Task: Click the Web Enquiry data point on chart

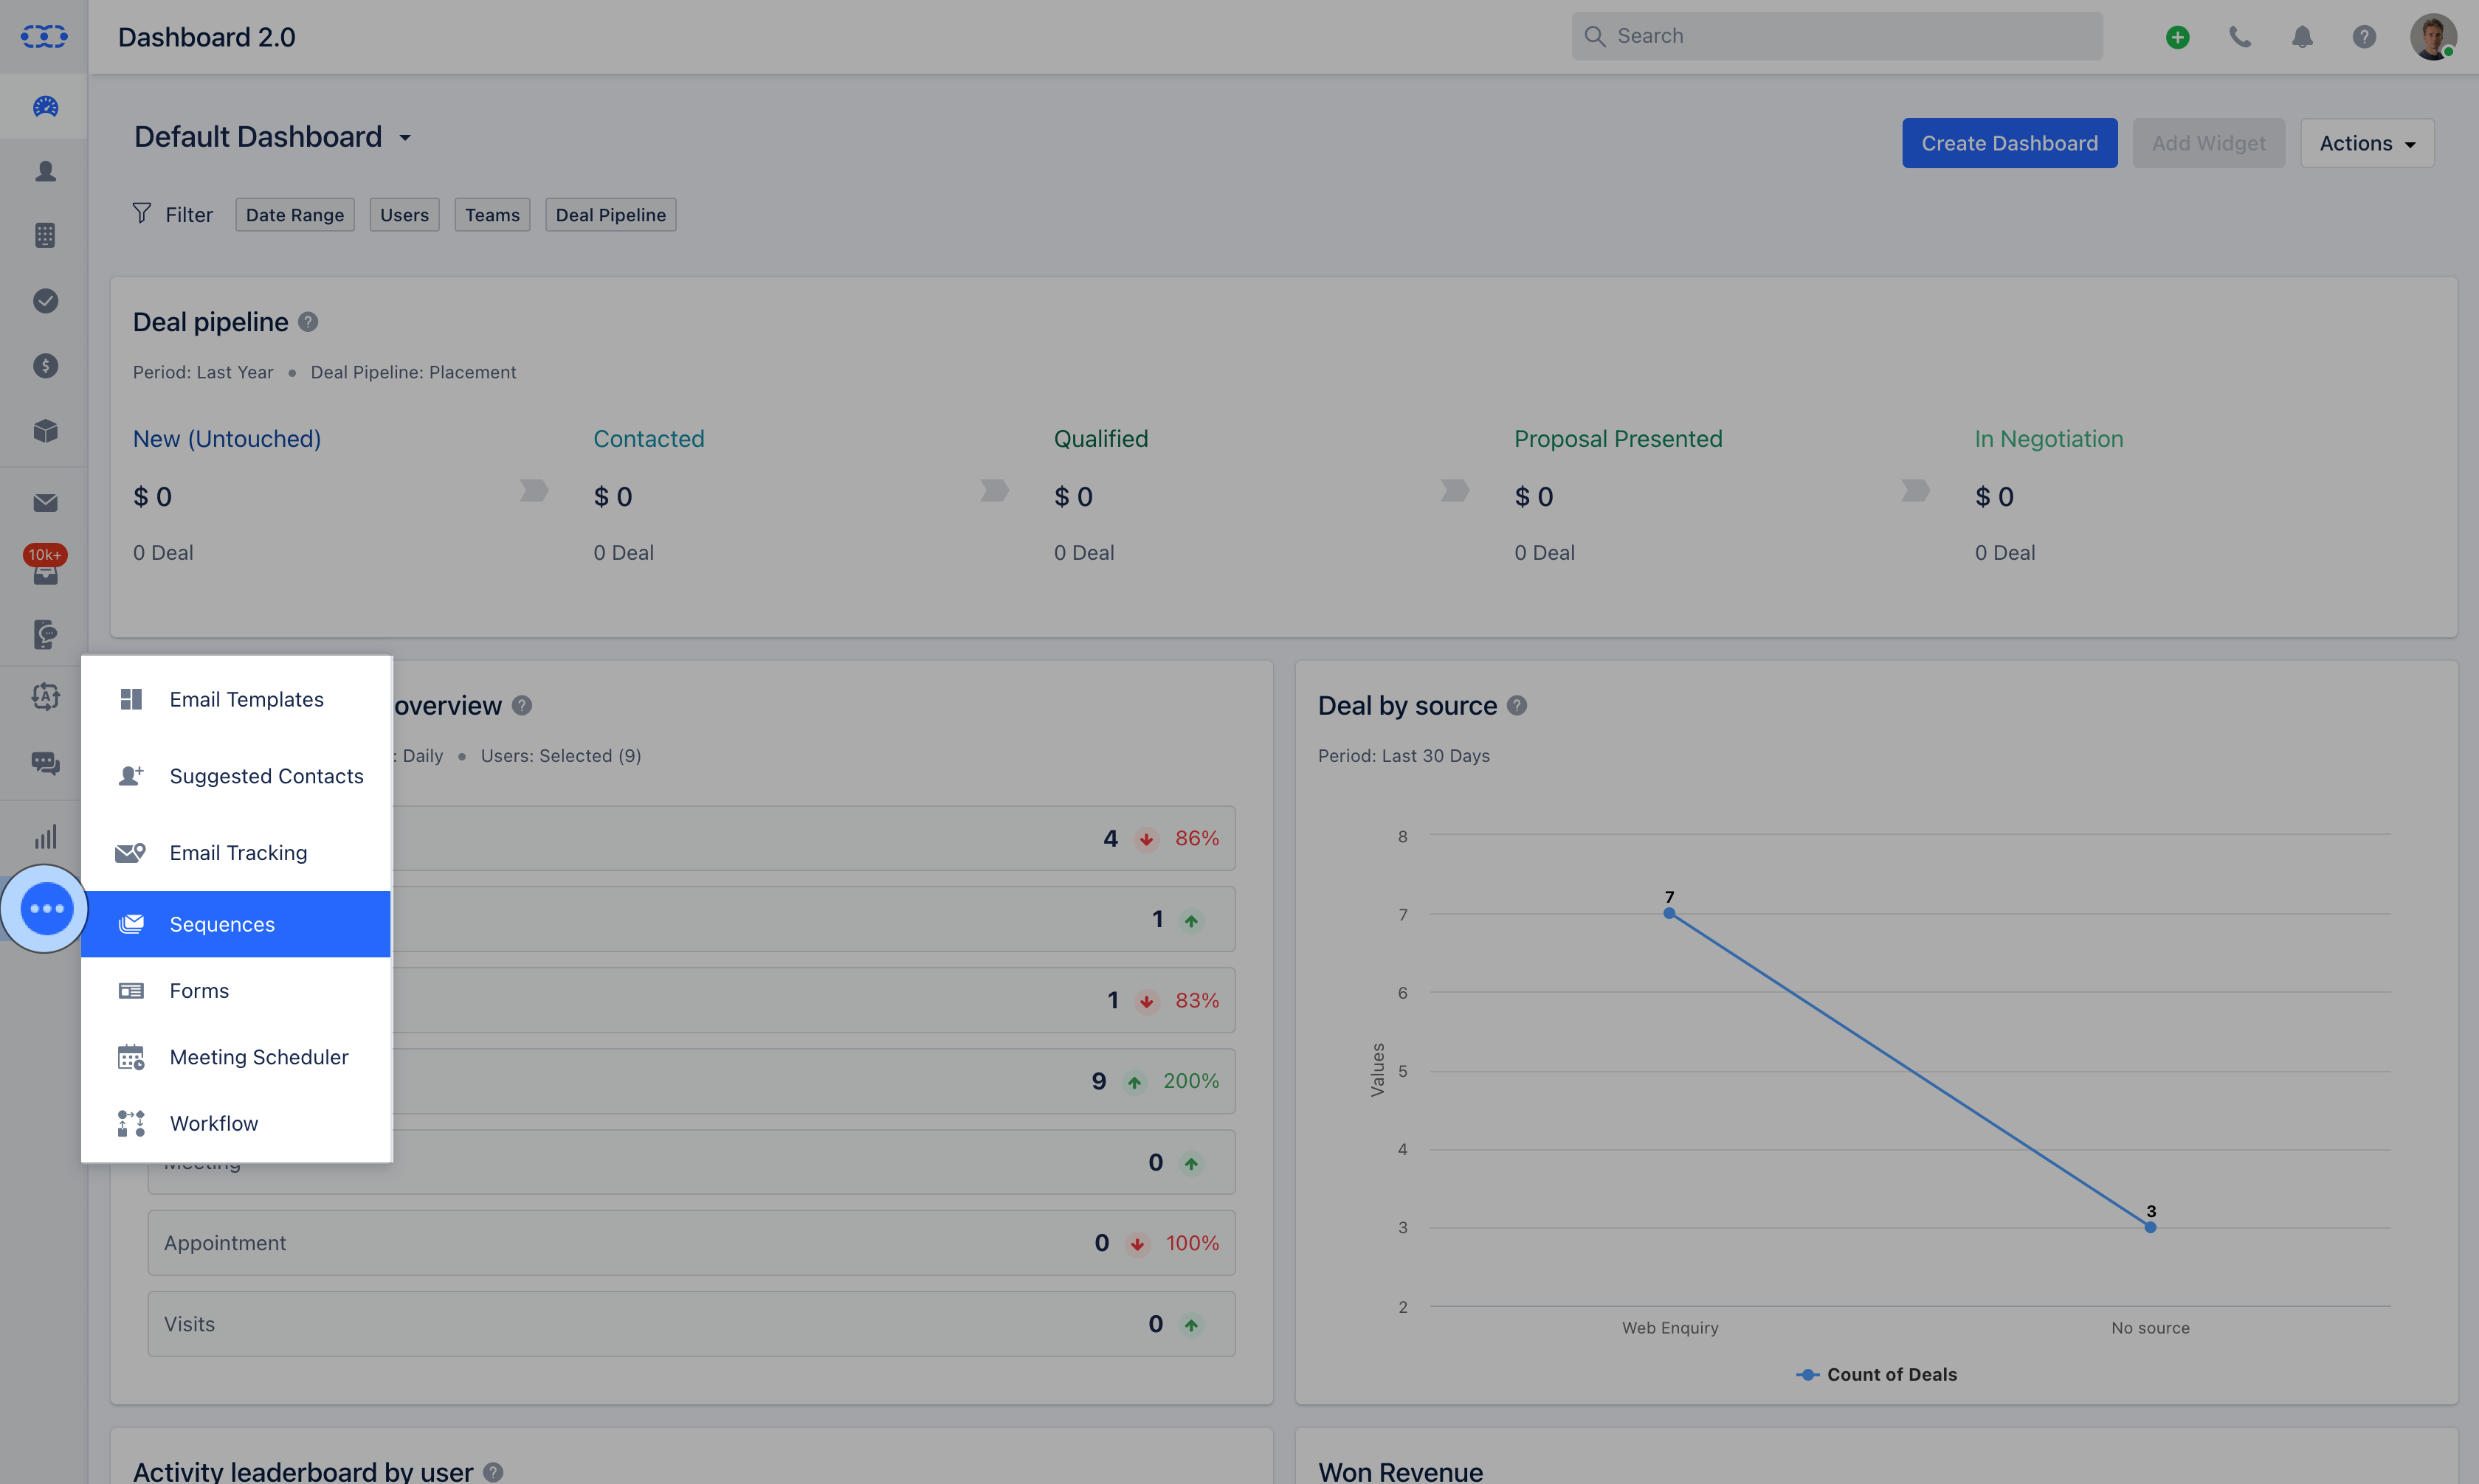Action: [x=1669, y=913]
